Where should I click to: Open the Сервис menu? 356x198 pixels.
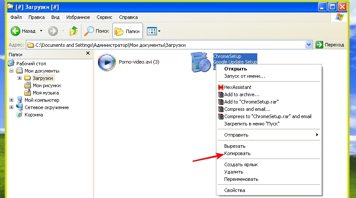tap(104, 17)
